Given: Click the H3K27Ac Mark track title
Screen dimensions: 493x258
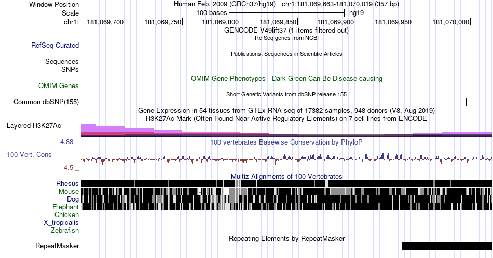Looking at the screenshot, I should (286, 118).
